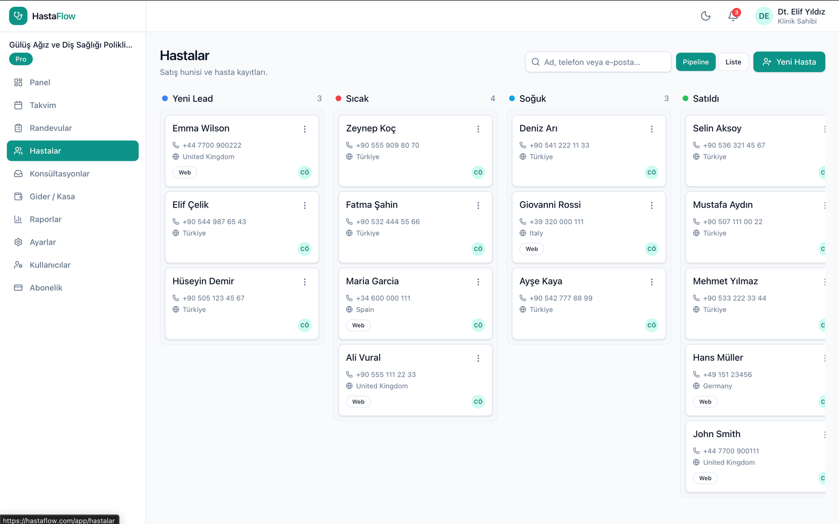Click the Yeni Lead column header

pos(242,99)
